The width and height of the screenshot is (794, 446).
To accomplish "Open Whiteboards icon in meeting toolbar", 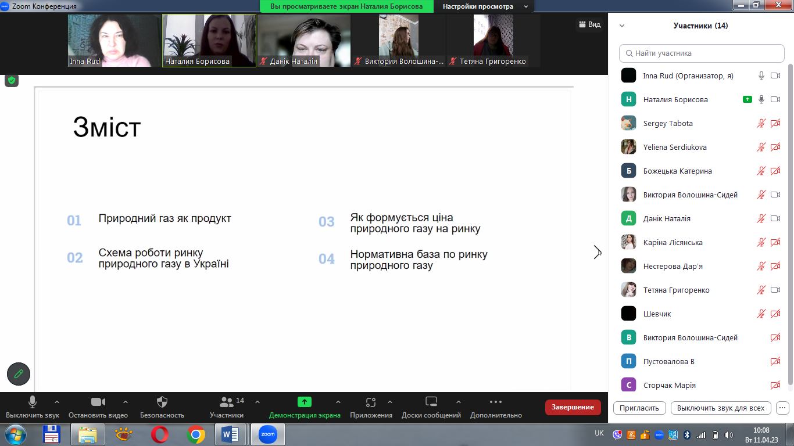I will click(431, 402).
